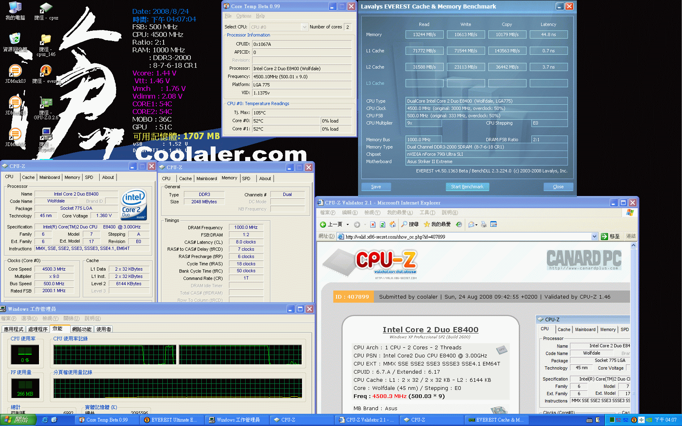Click EVEREST Cache & M... taskbar button

(497, 420)
